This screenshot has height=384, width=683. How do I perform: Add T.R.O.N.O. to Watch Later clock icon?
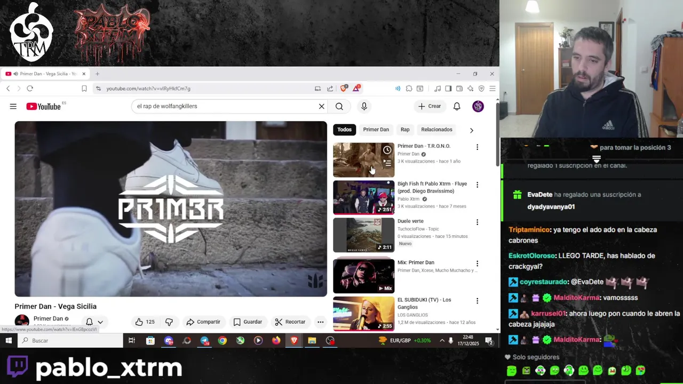387,150
